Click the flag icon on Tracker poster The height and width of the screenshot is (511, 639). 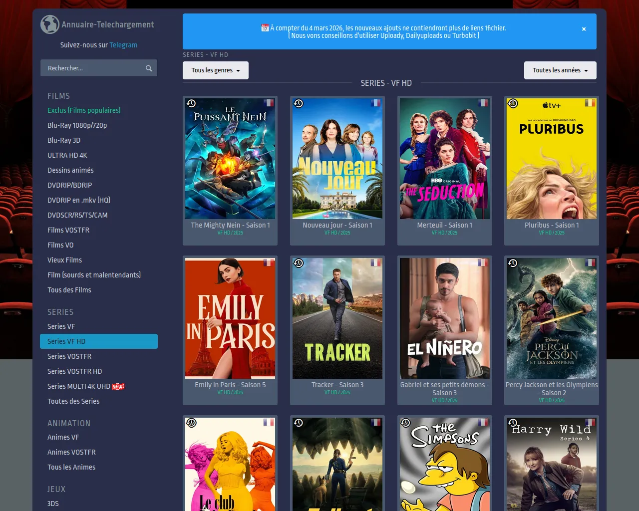click(x=376, y=262)
